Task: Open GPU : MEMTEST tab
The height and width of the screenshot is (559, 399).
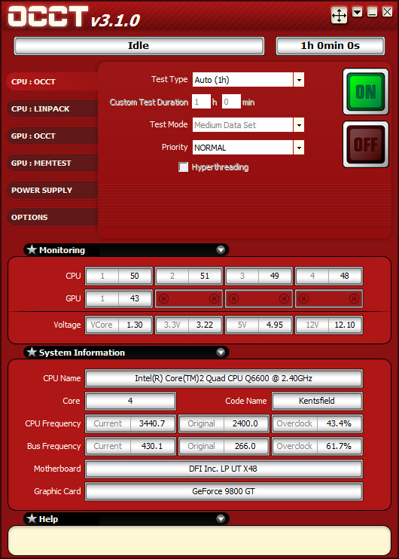Action: (52, 163)
